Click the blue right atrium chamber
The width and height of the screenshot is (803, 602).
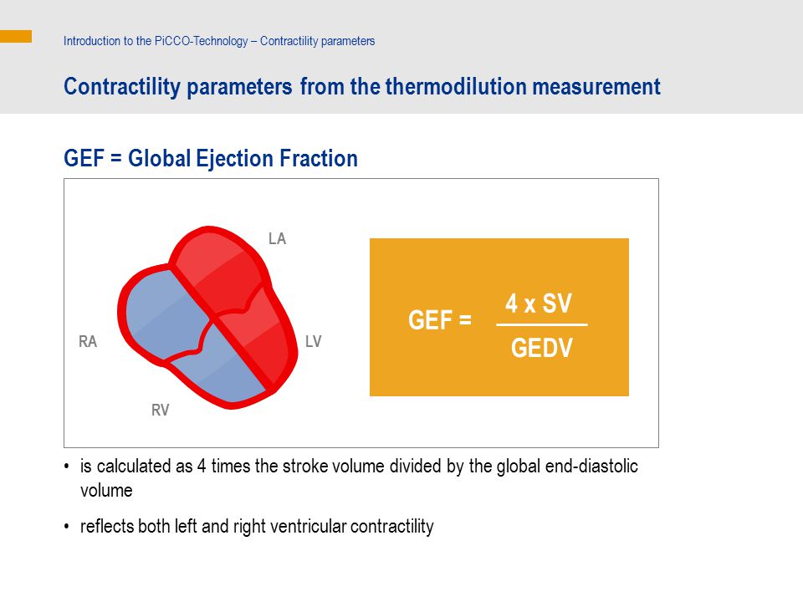[x=164, y=314]
